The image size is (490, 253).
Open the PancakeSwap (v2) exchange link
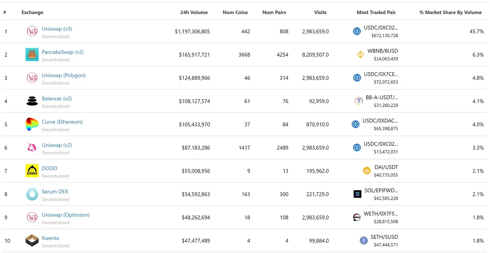[x=63, y=52]
